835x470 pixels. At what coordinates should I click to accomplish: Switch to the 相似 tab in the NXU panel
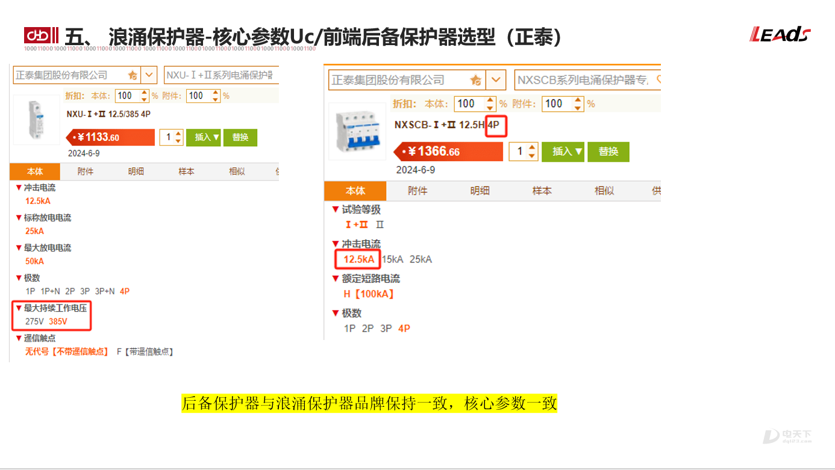237,172
